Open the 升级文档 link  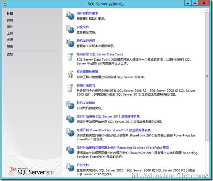coord(83,165)
